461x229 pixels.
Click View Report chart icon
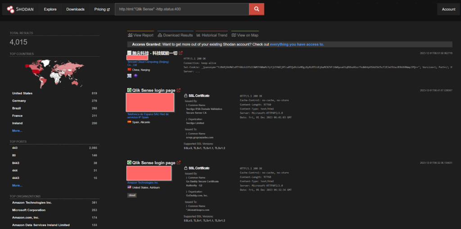[x=130, y=35]
